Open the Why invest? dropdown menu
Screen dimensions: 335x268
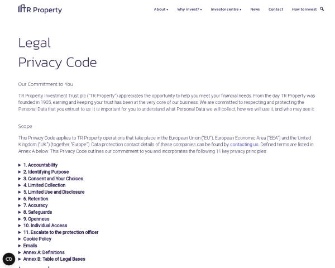(189, 9)
